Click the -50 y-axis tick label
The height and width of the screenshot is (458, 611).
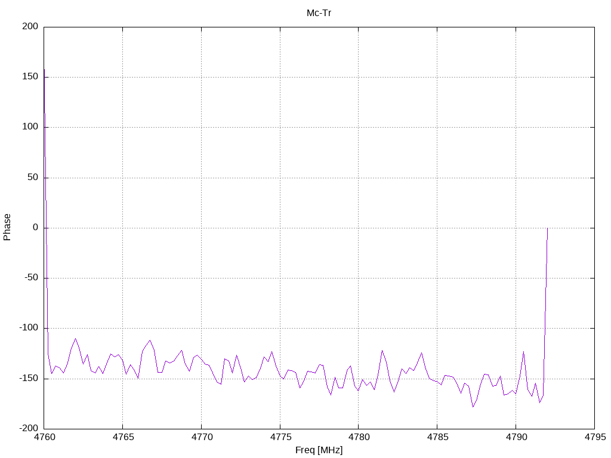(x=31, y=278)
